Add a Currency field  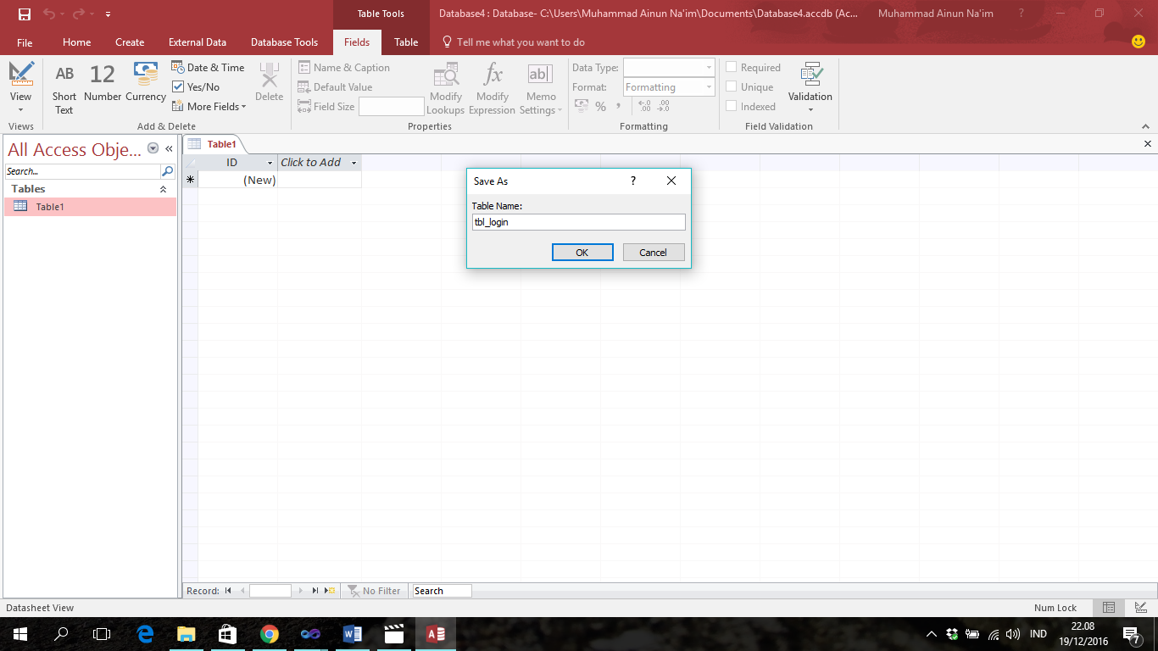pyautogui.click(x=146, y=83)
